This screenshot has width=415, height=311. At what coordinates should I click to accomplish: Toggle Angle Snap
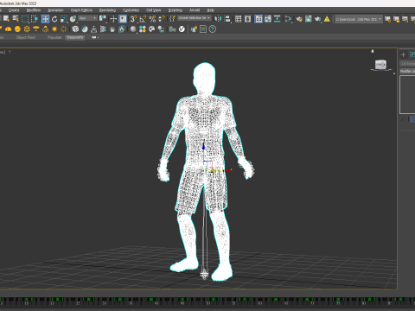coord(143,19)
